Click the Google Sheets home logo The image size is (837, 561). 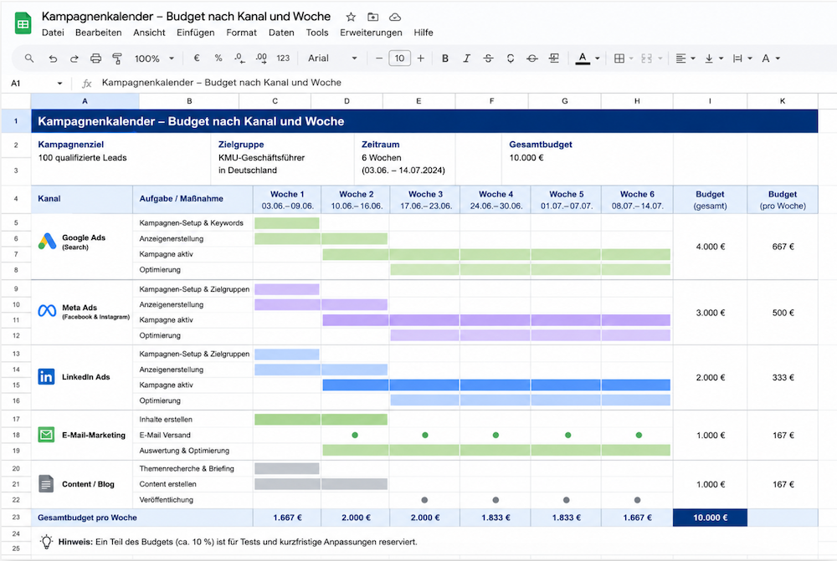[x=23, y=23]
